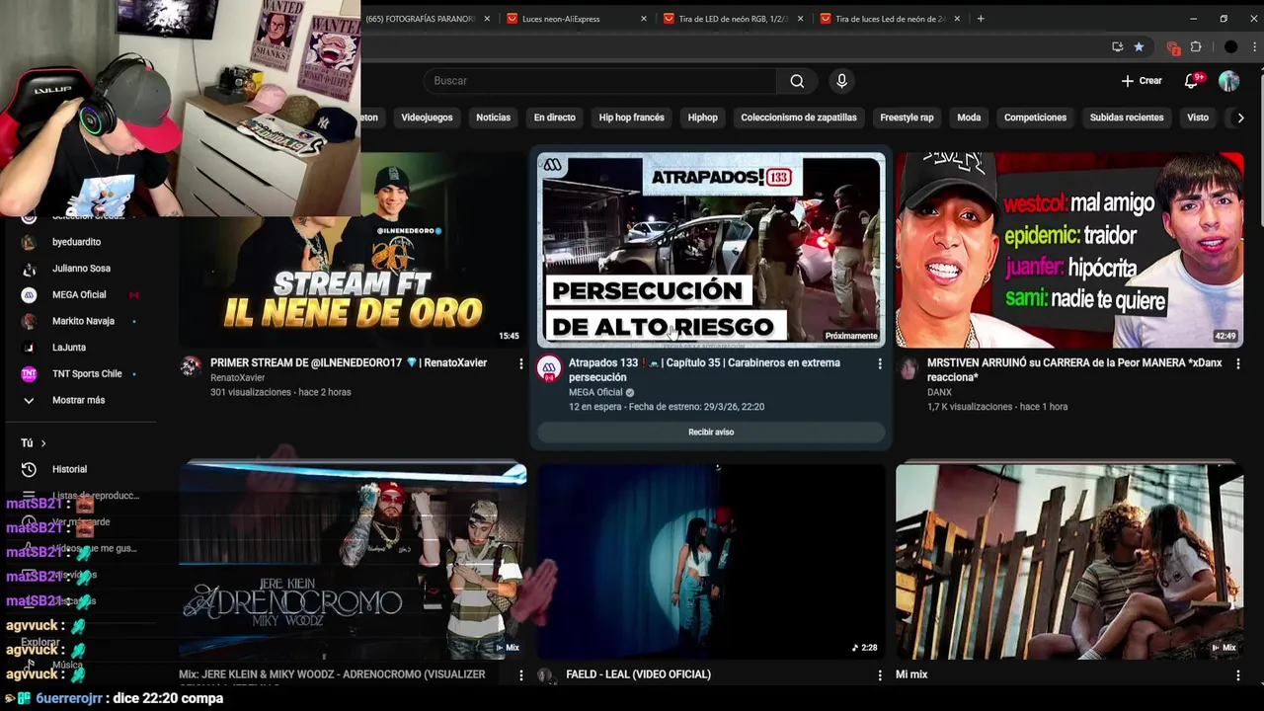Open MRSTIVEN video thumbnail
The height and width of the screenshot is (711, 1264).
tap(1069, 250)
